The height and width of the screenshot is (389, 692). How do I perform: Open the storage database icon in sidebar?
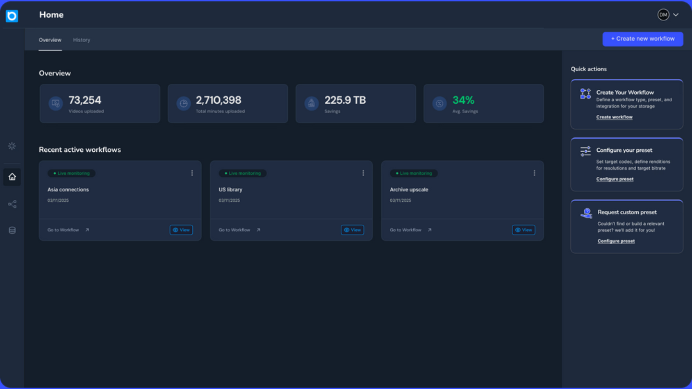click(x=12, y=231)
